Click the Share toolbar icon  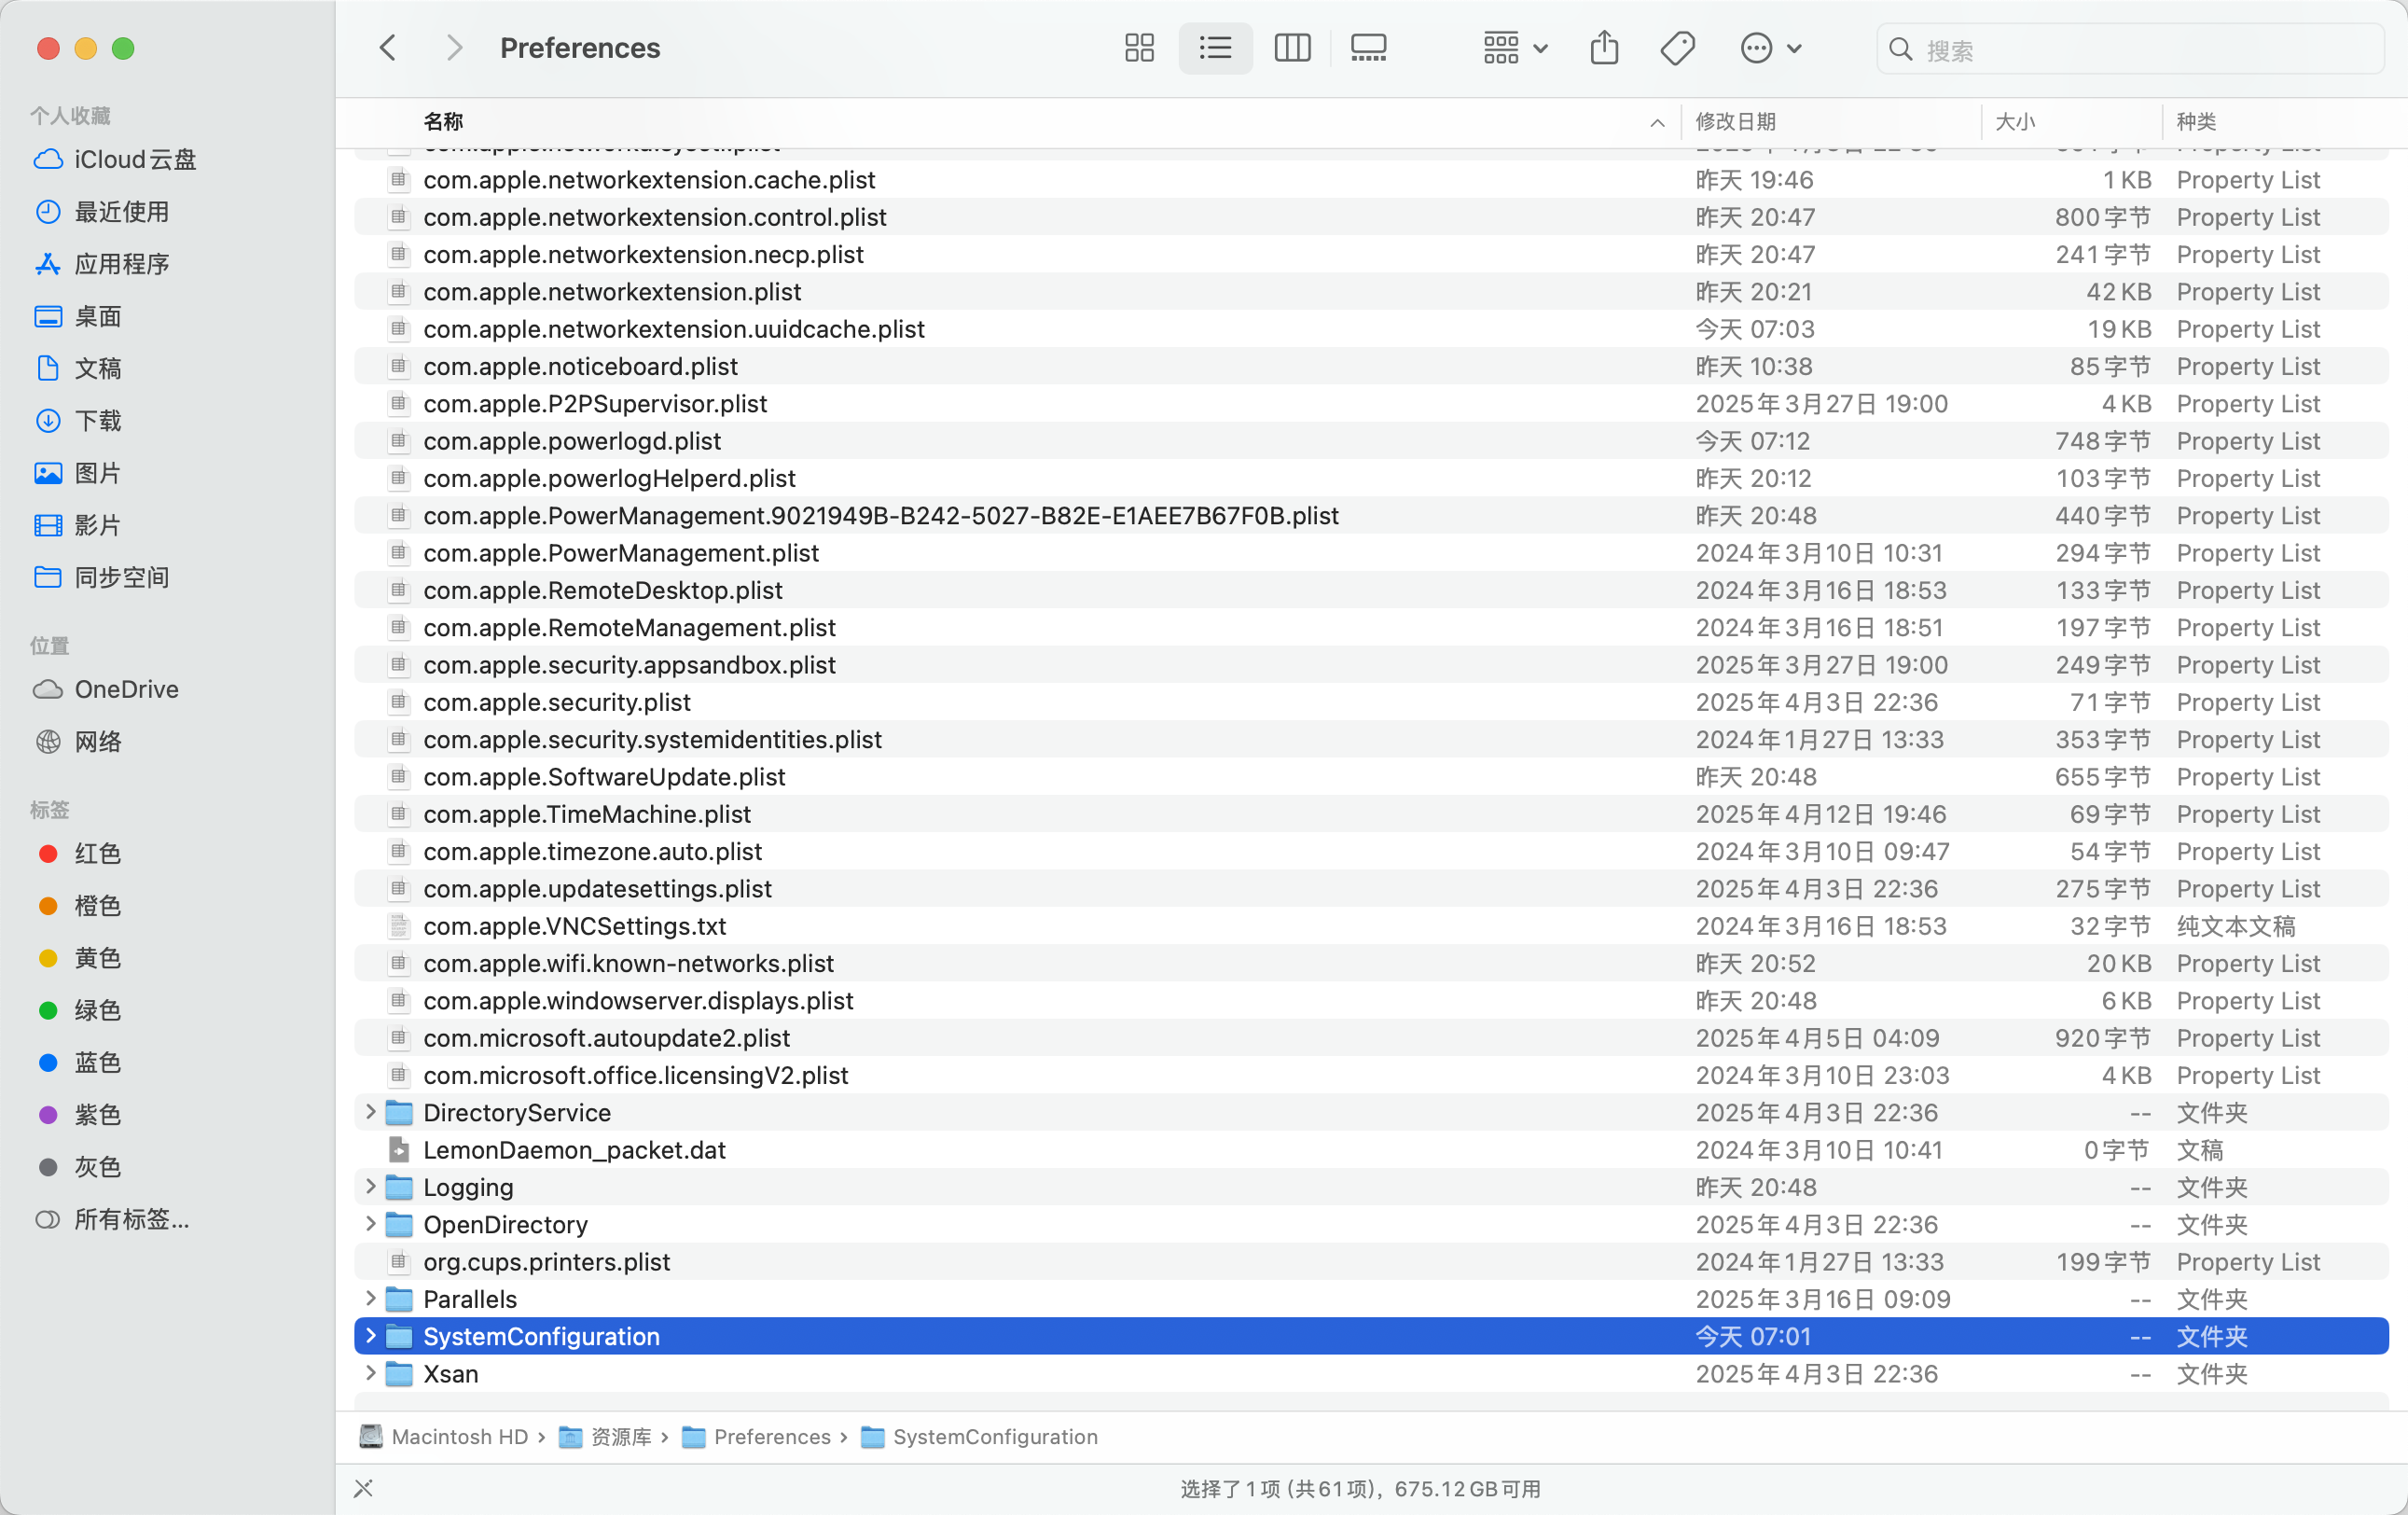click(1604, 48)
